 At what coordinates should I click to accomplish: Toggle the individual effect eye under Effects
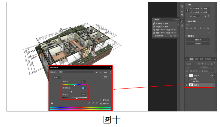194,81
